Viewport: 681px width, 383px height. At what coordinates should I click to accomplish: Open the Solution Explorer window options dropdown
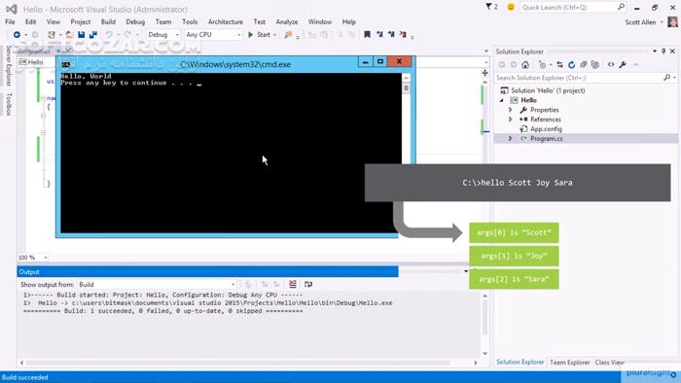655,52
